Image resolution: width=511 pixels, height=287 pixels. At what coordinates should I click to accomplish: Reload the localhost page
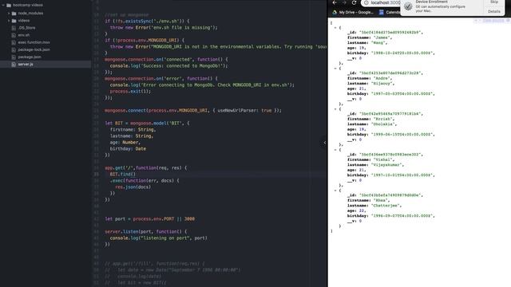pos(354,2)
